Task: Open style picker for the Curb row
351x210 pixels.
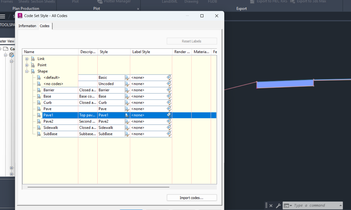Action: pyautogui.click(x=127, y=102)
